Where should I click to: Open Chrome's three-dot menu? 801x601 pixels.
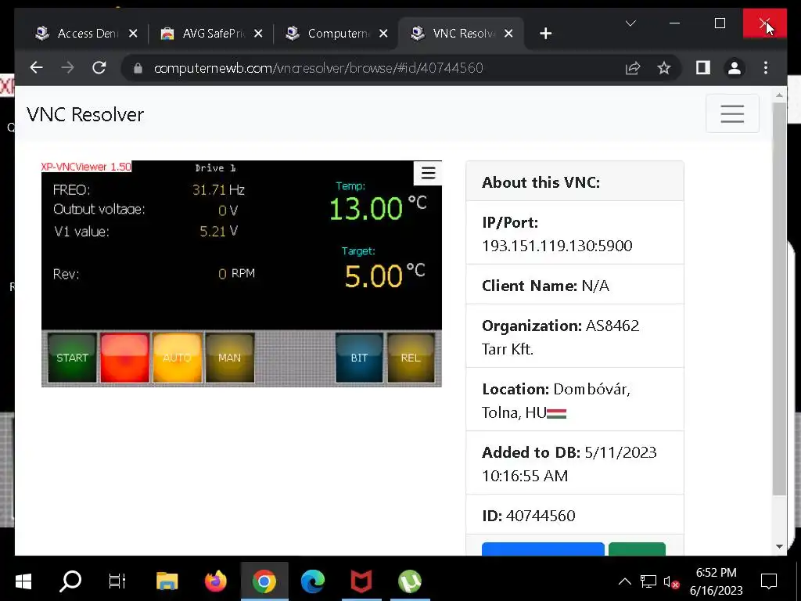[x=765, y=67]
